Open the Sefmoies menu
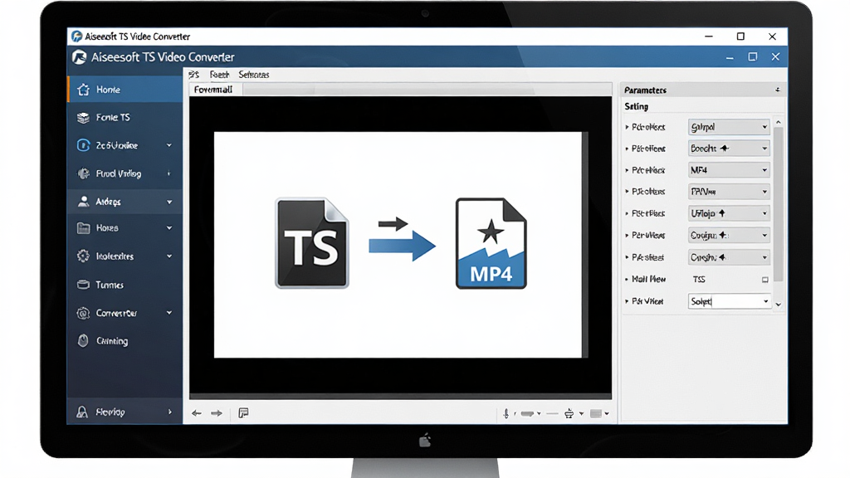The image size is (850, 478). pos(254,75)
